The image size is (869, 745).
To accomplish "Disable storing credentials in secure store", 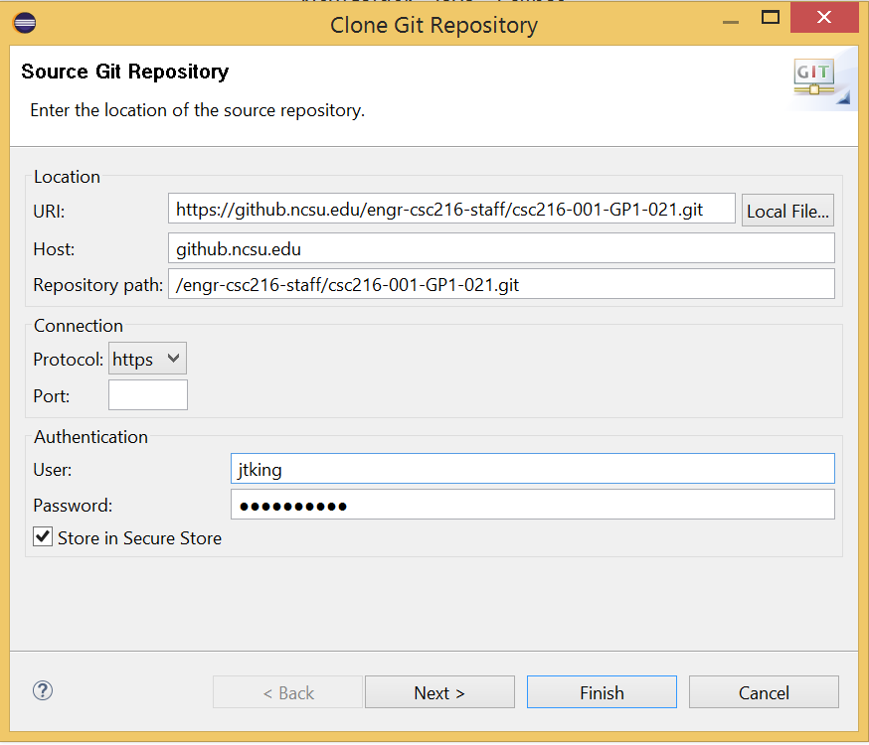I will (x=41, y=536).
